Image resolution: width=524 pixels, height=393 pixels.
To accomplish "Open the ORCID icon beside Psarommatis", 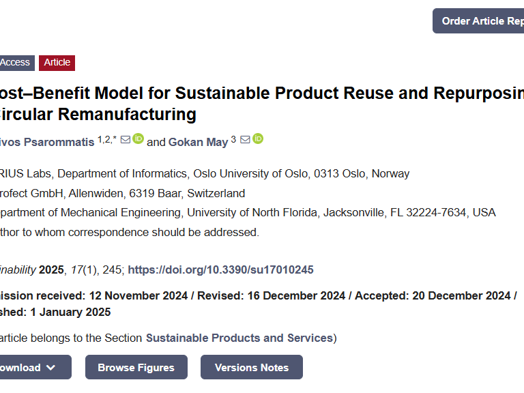I will 139,139.
